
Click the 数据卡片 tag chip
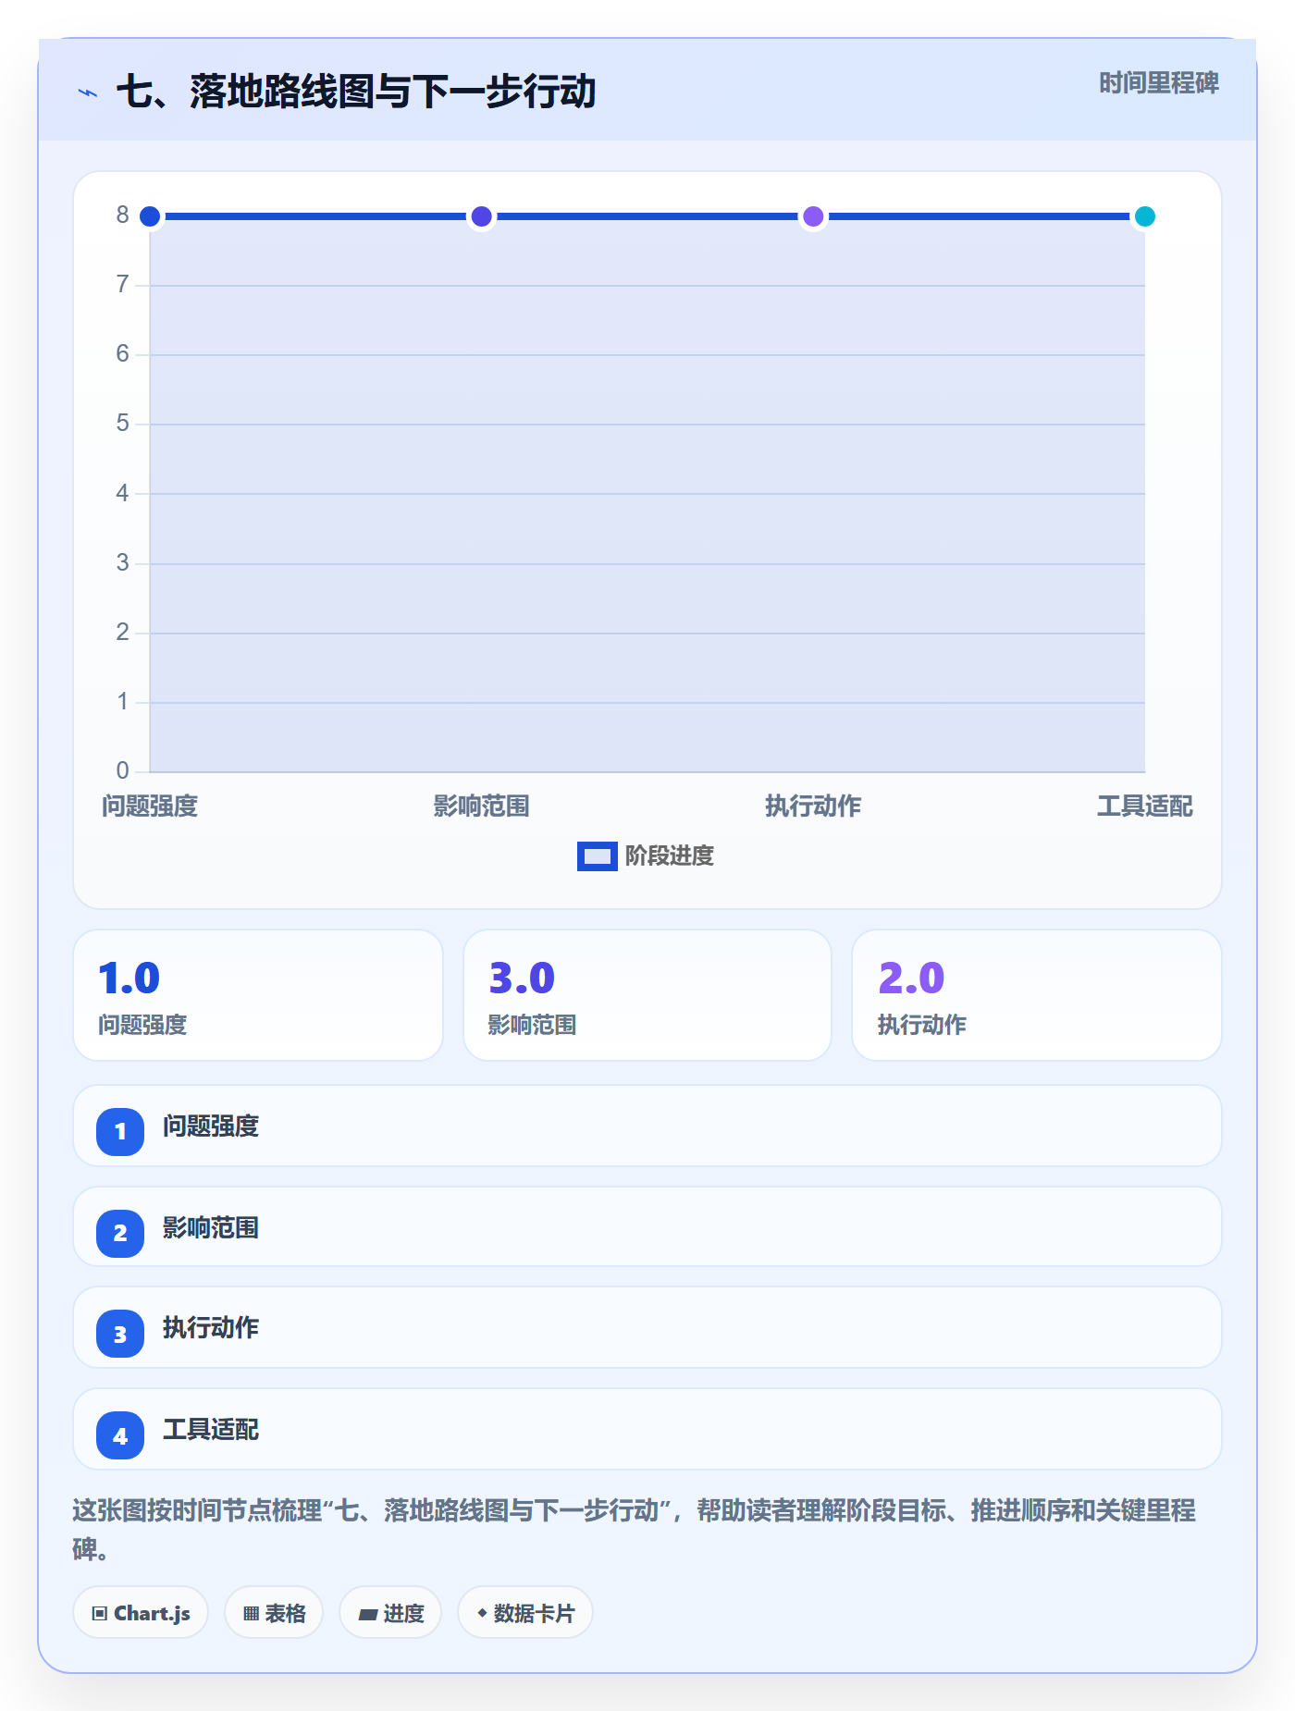pos(525,1613)
